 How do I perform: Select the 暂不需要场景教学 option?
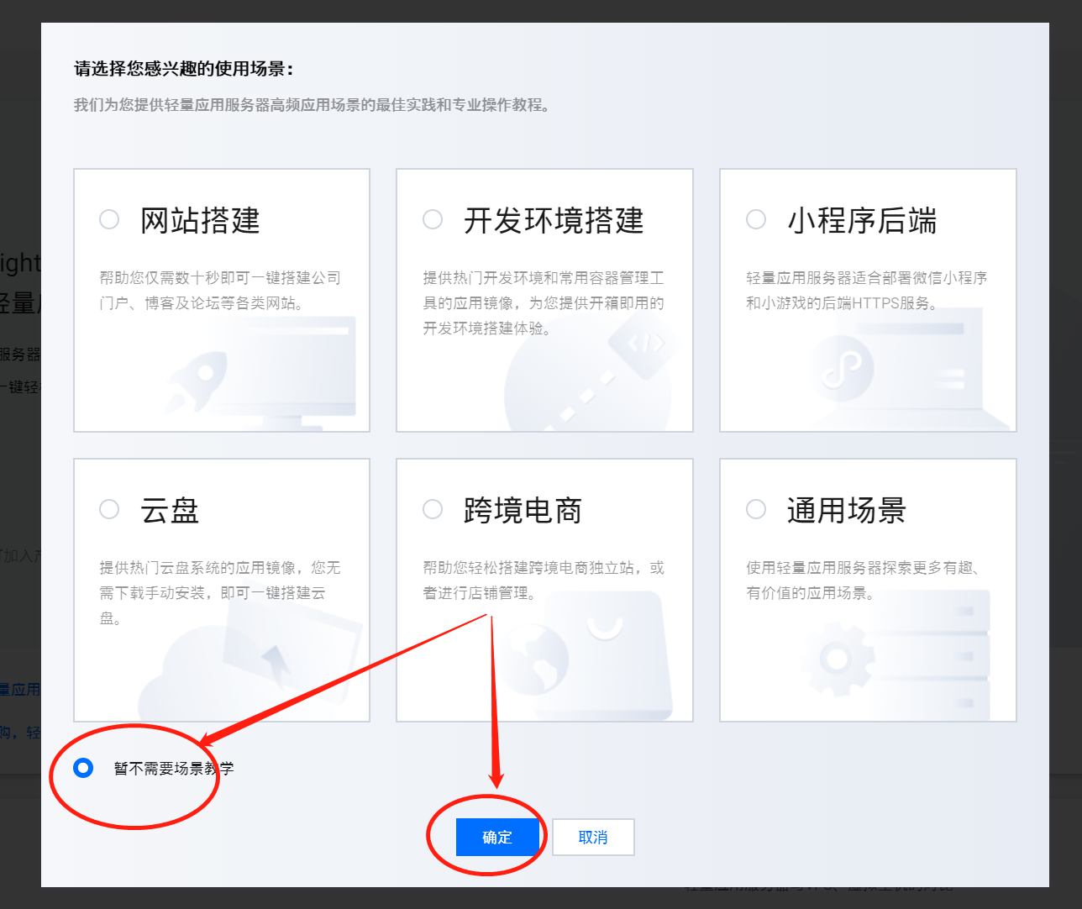click(x=81, y=767)
